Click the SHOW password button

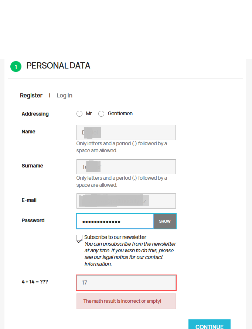[x=165, y=221]
